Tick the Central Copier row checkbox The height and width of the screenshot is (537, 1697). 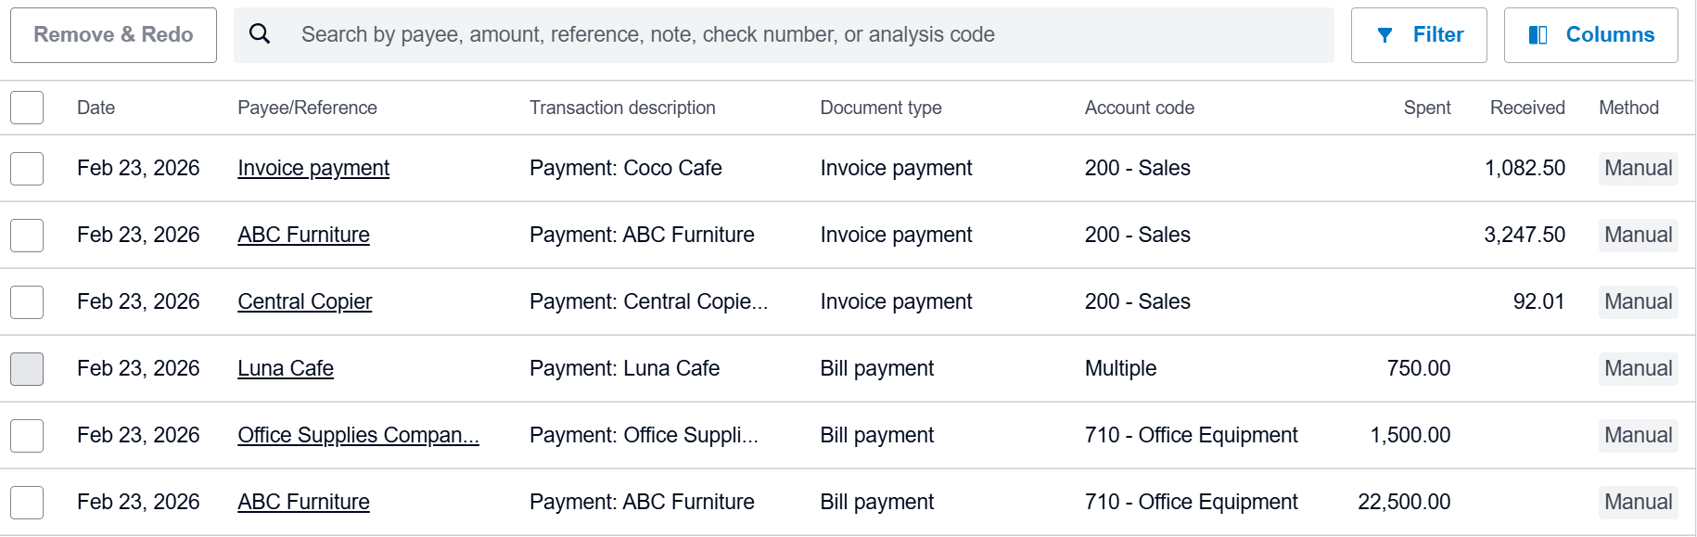pyautogui.click(x=27, y=301)
